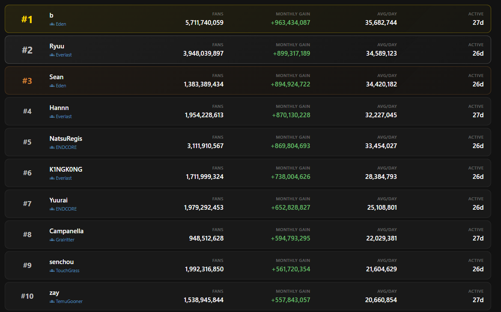
Task: Open the Eden club link under player b
Action: 61,24
